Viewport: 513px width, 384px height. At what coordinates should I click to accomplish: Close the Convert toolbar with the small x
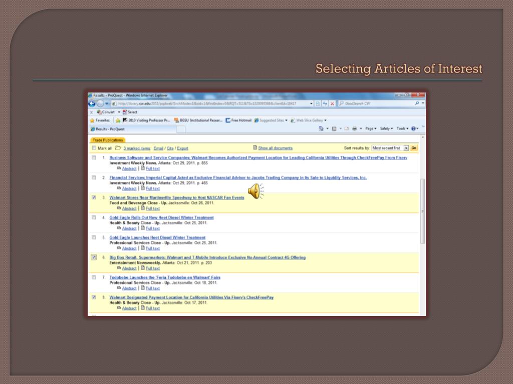click(x=91, y=112)
